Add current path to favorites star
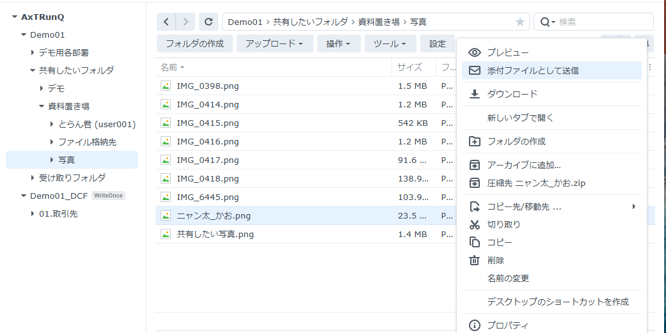666x333 pixels. tap(520, 22)
